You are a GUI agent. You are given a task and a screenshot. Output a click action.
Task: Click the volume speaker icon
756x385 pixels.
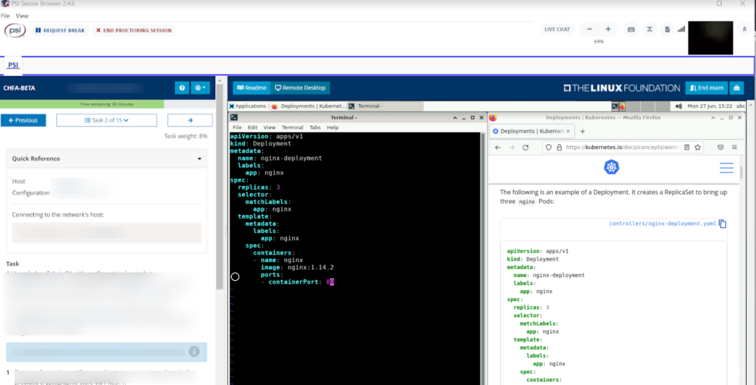679,106
